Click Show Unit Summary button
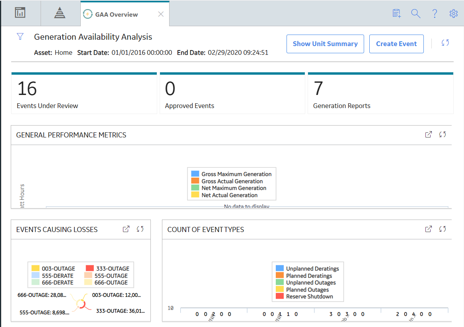The image size is (464, 327). click(325, 44)
